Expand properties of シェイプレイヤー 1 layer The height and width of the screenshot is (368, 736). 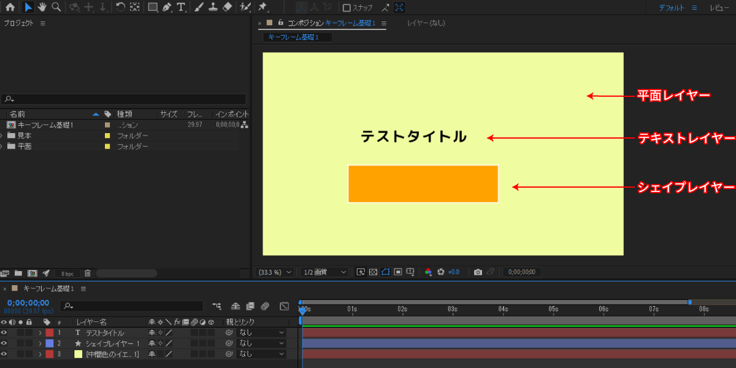(x=40, y=343)
